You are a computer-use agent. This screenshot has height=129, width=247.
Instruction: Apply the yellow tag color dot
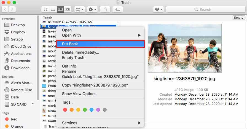point(78,110)
